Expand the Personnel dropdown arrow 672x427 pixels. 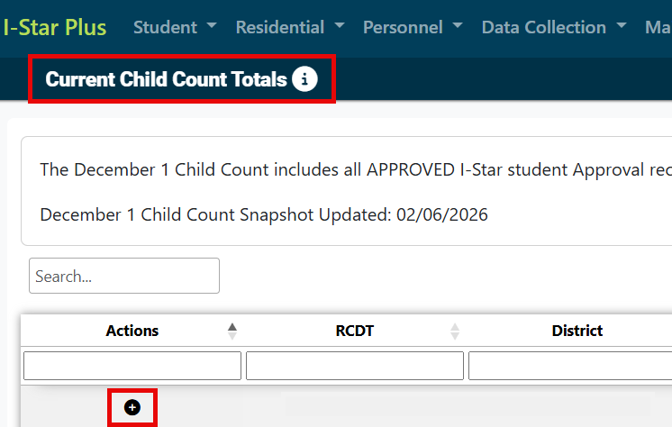457,27
